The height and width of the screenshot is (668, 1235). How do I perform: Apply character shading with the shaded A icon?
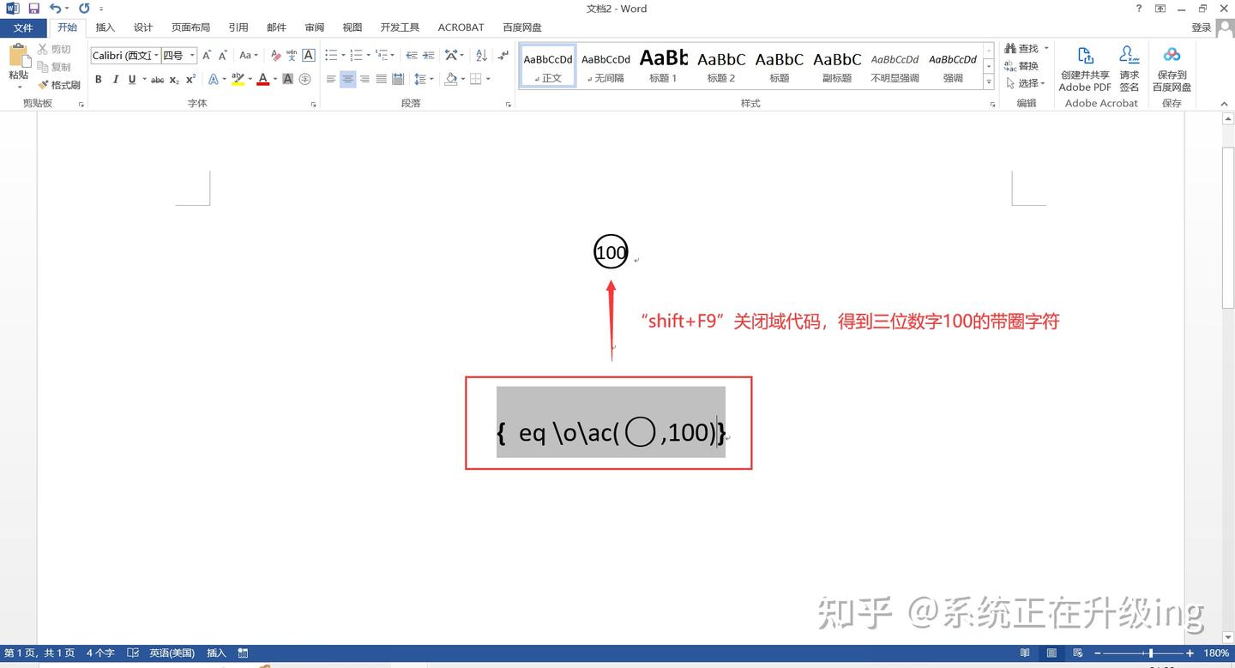(287, 79)
